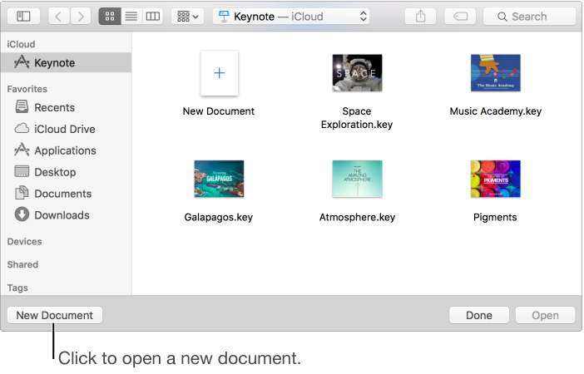The height and width of the screenshot is (374, 584).
Task: Click the Recents stack icon
Action: click(22, 107)
